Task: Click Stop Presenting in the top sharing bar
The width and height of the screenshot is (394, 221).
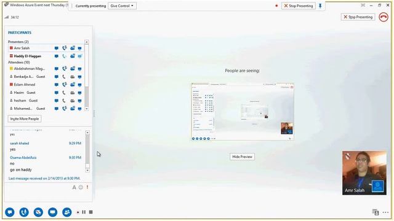Action: point(299,6)
